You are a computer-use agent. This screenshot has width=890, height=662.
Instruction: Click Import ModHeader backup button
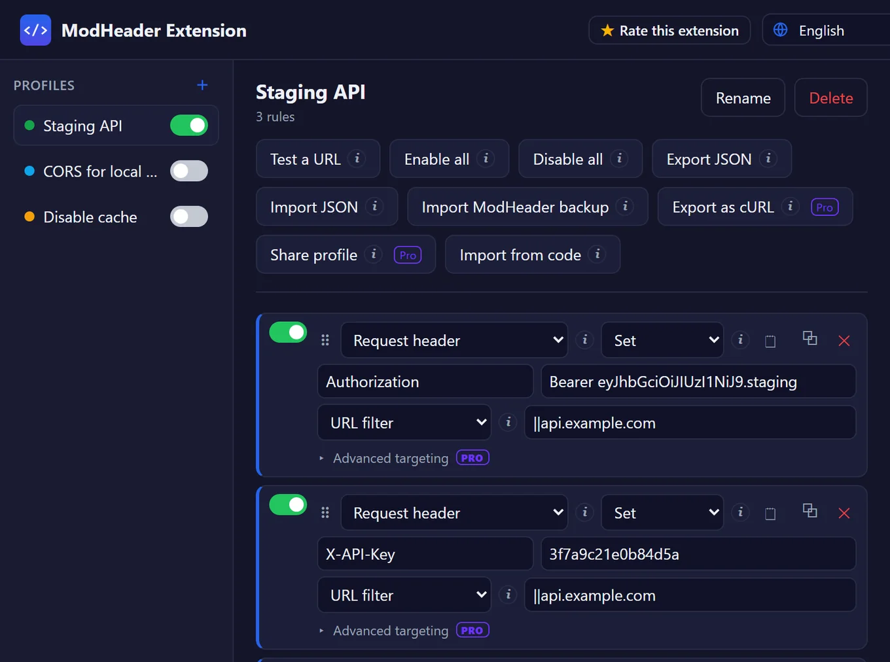pos(527,207)
